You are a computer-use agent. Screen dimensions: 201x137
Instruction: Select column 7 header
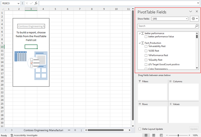pos(80,9)
